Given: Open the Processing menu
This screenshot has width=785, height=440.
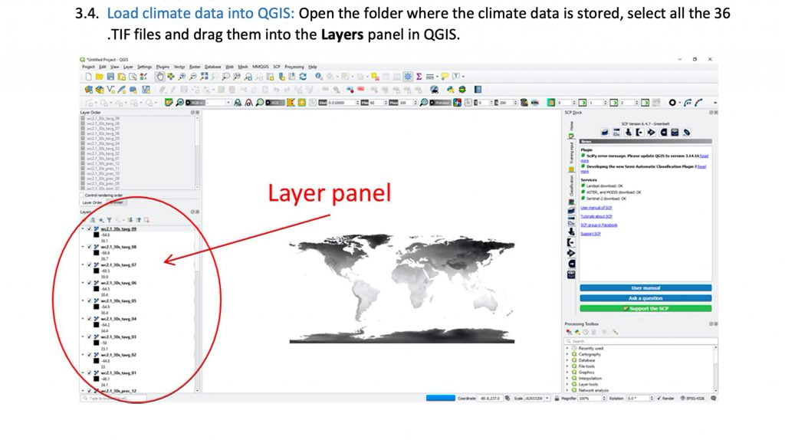Looking at the screenshot, I should [x=294, y=67].
